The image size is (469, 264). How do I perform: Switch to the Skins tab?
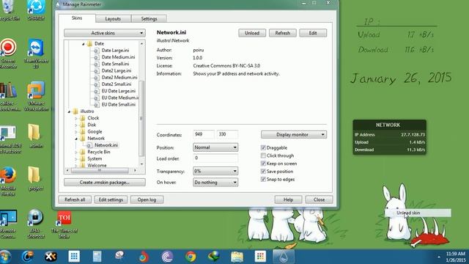click(77, 18)
